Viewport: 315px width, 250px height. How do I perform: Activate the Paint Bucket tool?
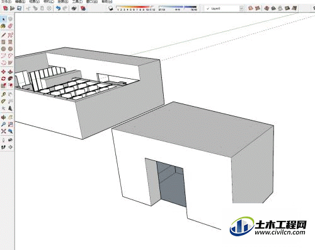click(x=3, y=26)
